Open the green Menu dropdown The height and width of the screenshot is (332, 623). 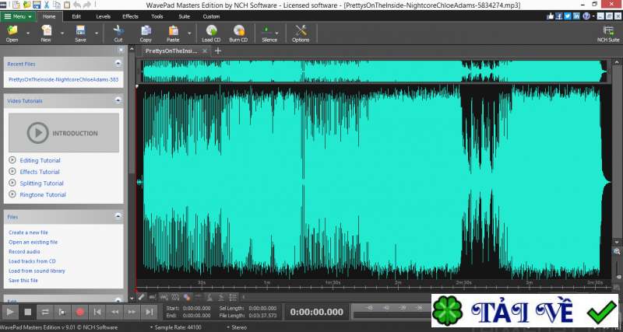coord(19,16)
